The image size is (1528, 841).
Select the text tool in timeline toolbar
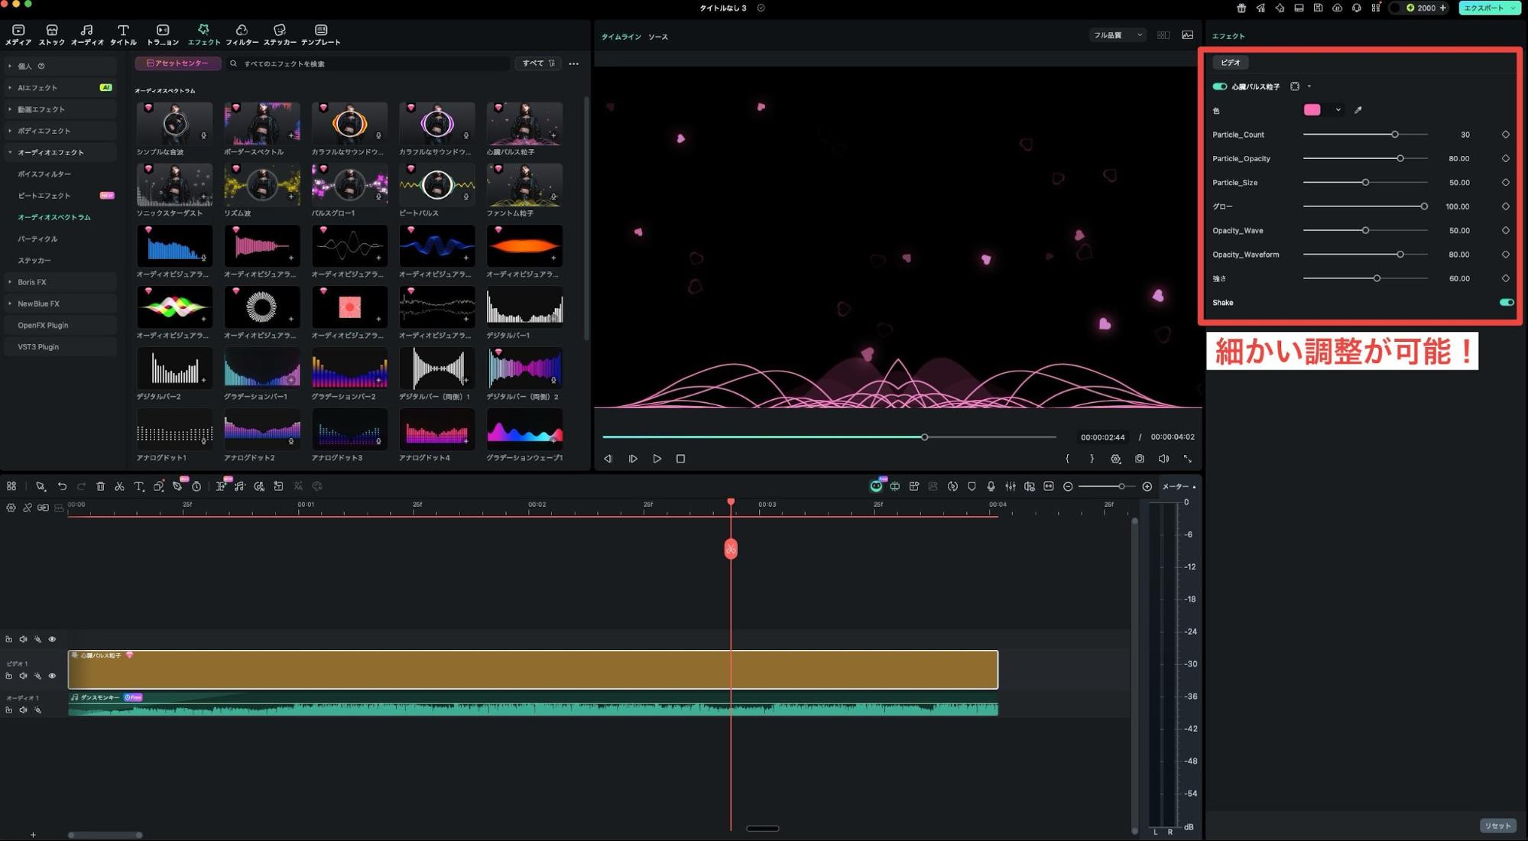(x=138, y=486)
